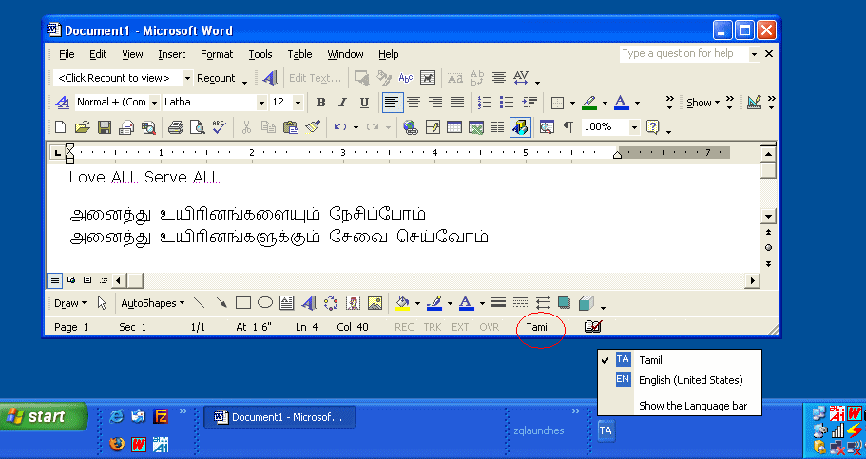Viewport: 866px width, 459px height.
Task: Insert Clip Art from Drawing toolbar
Action: (353, 303)
